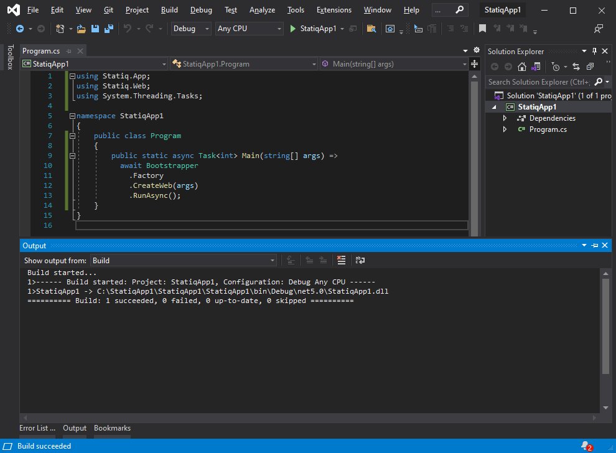Viewport: 616px width, 453px height.
Task: Close the Output panel
Action: pyautogui.click(x=605, y=245)
